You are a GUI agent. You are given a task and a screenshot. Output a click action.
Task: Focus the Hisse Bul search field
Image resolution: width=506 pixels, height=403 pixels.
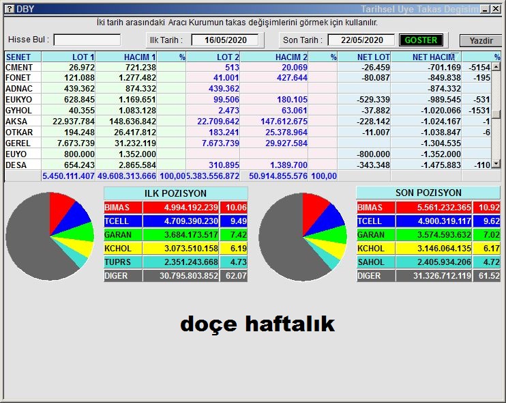(87, 40)
